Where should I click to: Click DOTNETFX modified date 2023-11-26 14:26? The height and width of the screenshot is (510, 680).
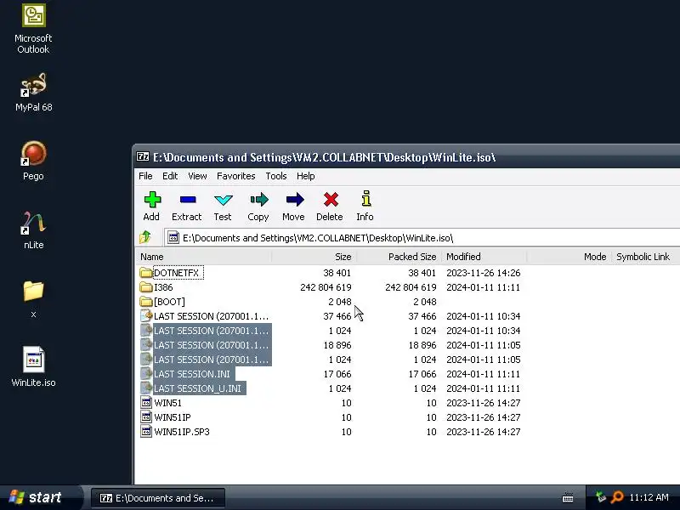point(483,273)
